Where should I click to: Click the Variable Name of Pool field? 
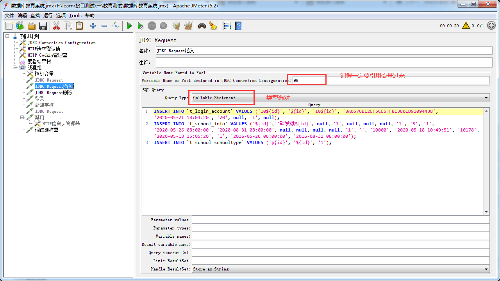pos(391,80)
